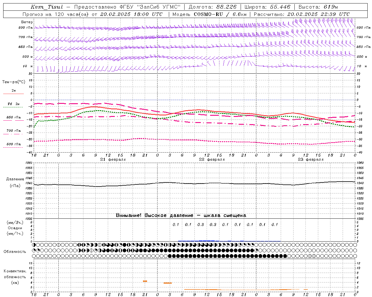This screenshot has width=372, height=297.
Task: Select the date label "22 февраля"
Action: click(212, 160)
